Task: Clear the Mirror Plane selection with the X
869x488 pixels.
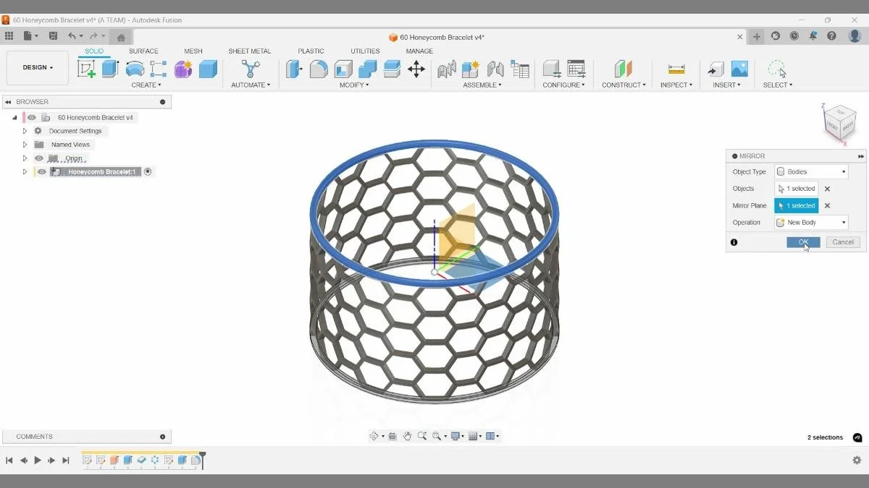Action: 827,206
